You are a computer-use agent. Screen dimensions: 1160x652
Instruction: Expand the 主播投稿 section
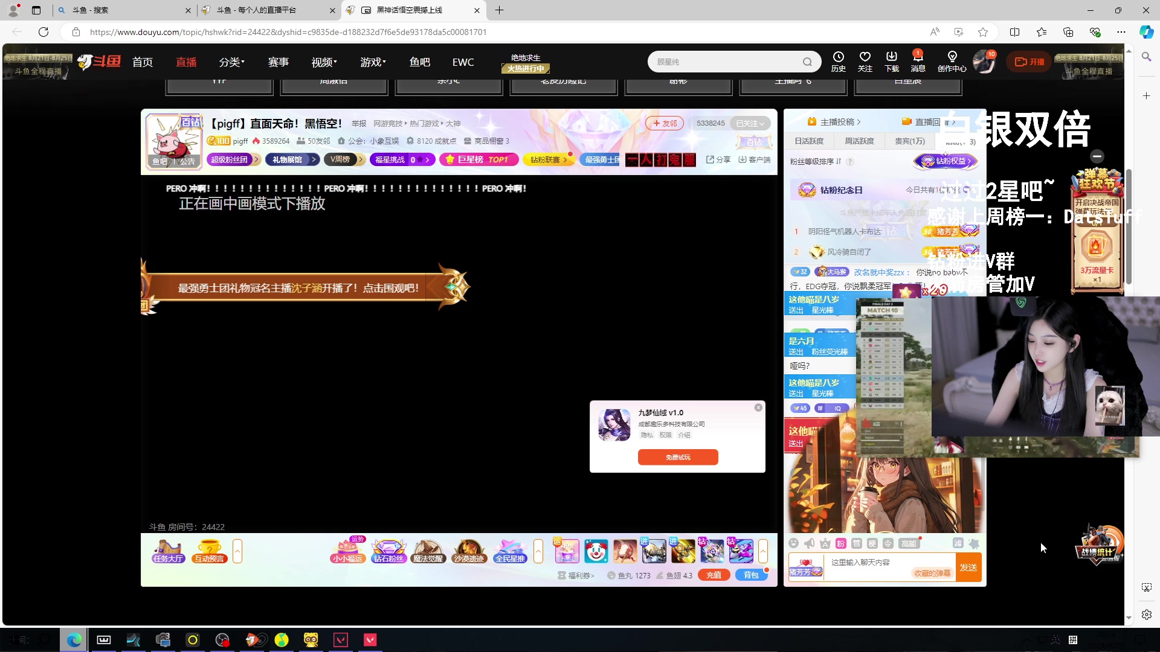pyautogui.click(x=834, y=122)
